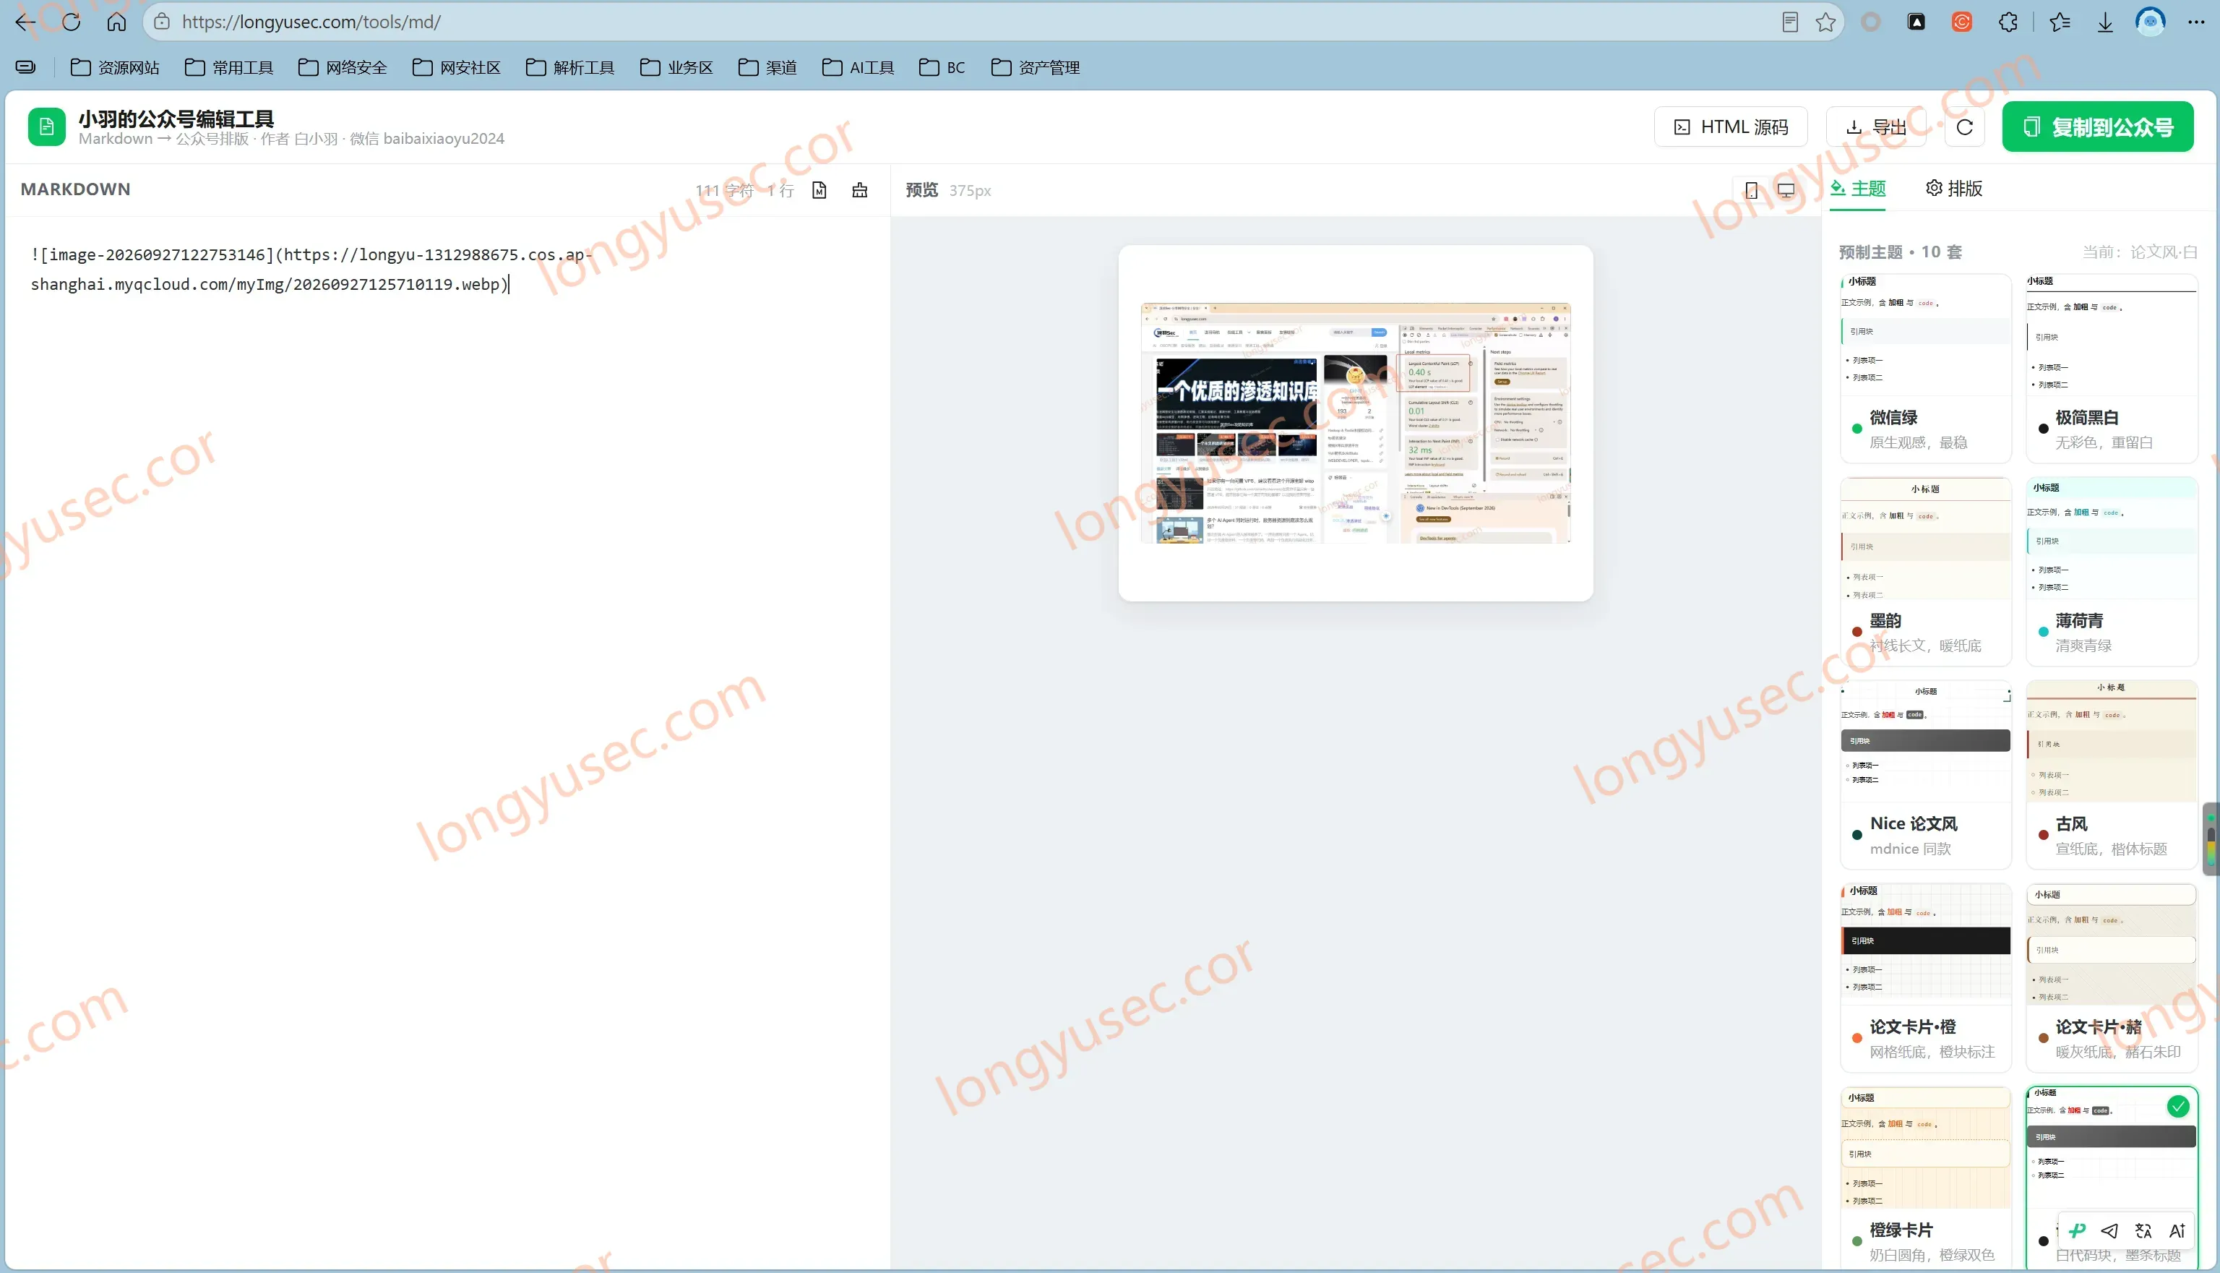
Task: Click the AI icon in floating toolbar
Action: pos(2177,1230)
